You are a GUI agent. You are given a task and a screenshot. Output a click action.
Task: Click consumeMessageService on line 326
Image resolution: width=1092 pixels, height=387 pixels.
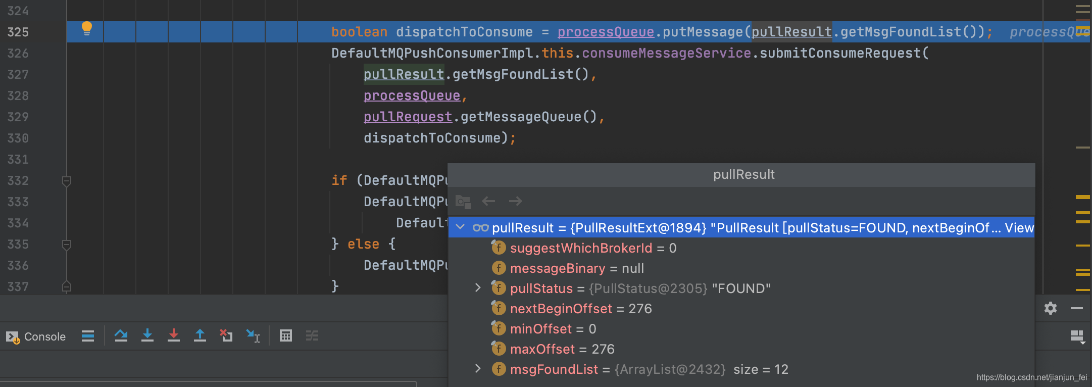coord(666,53)
